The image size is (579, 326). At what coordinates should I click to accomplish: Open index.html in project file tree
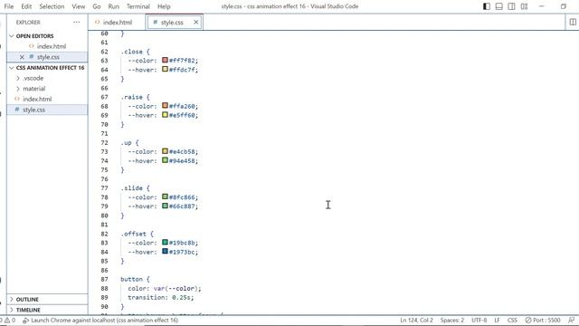click(x=37, y=99)
